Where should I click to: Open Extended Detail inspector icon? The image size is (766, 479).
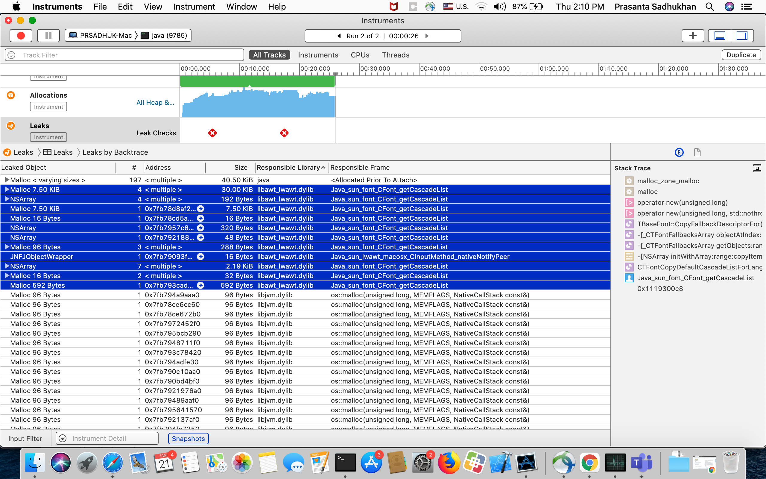[x=679, y=152]
